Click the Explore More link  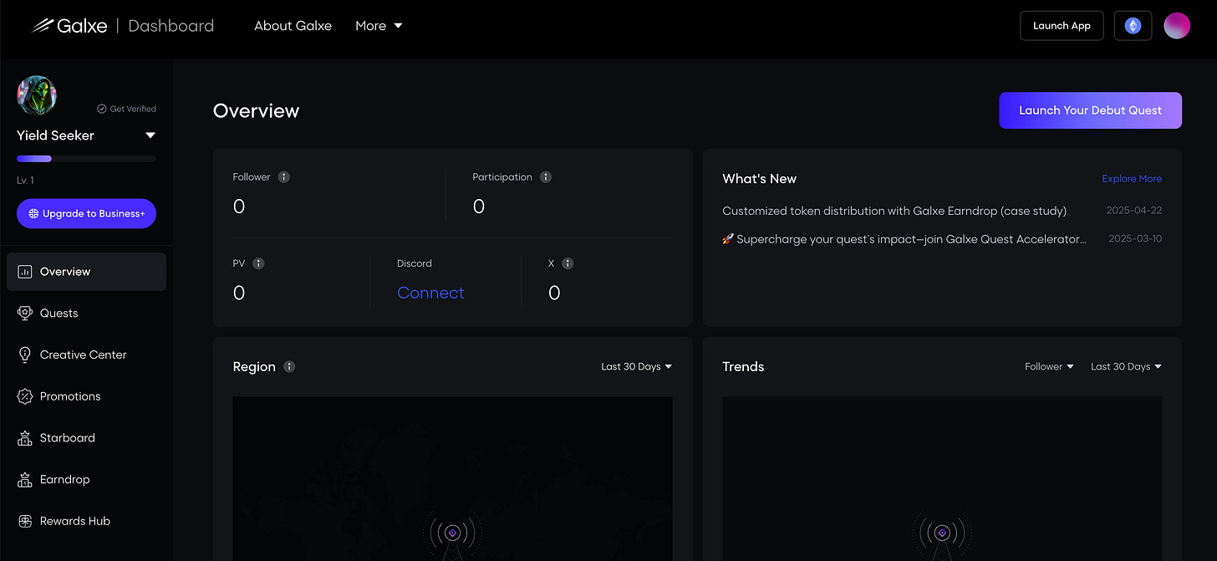(x=1132, y=179)
